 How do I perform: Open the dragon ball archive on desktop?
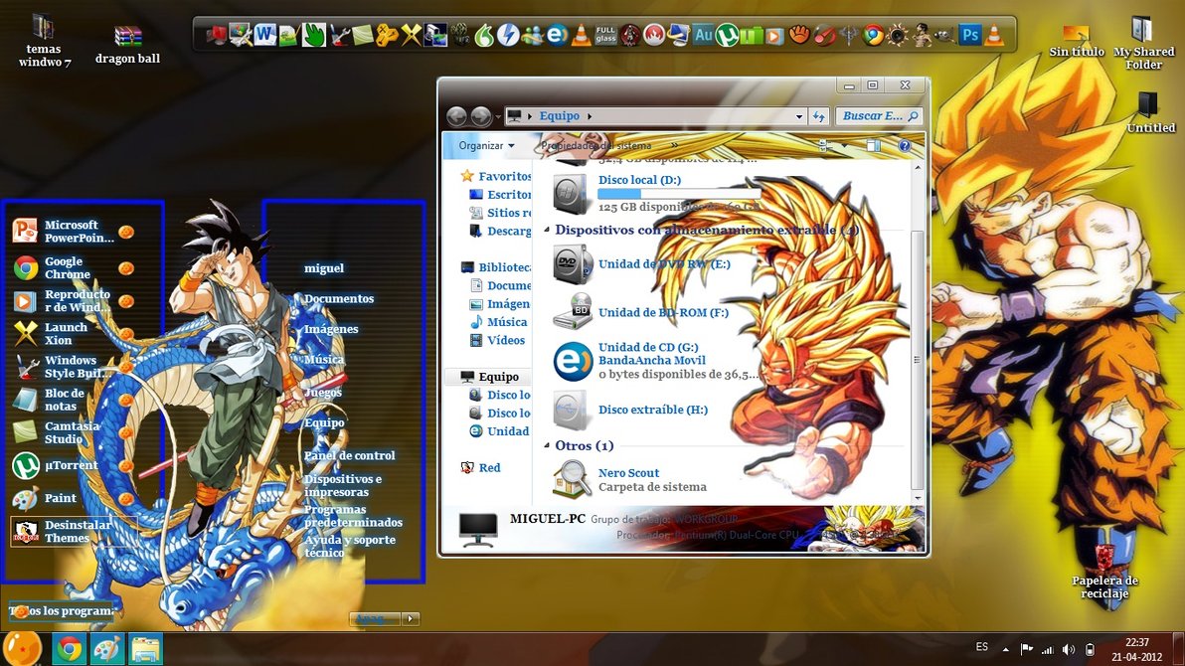(x=127, y=44)
